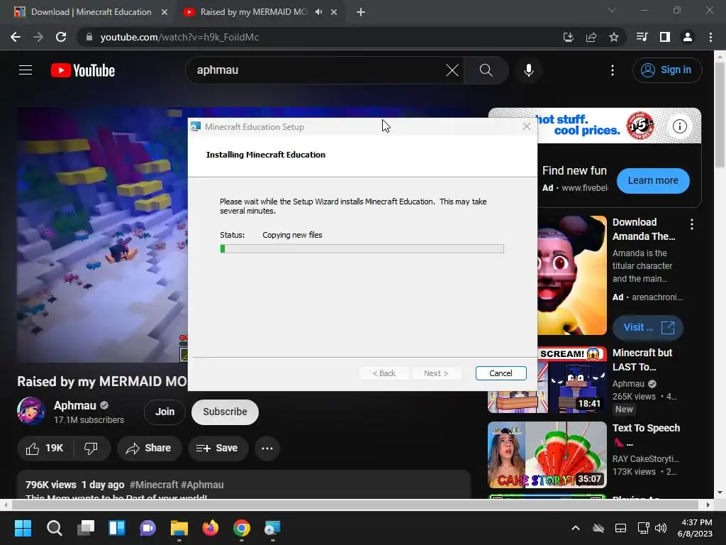The height and width of the screenshot is (545, 726).
Task: Open File Explorer from taskbar
Action: click(179, 528)
